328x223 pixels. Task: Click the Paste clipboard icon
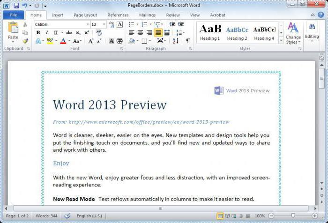[x=13, y=28]
